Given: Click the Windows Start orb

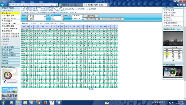Looking at the screenshot, I should (x=3, y=103).
